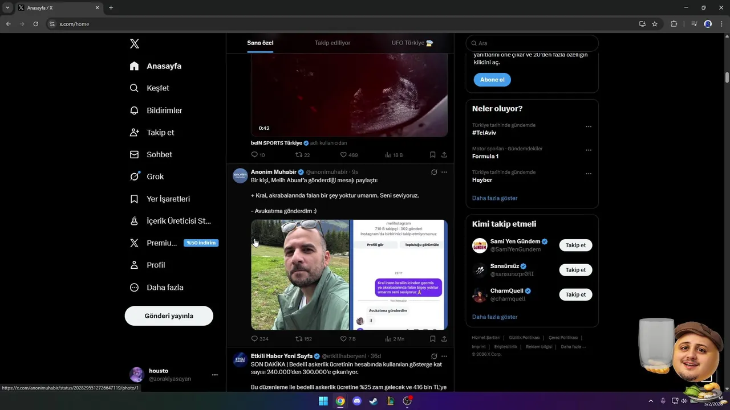
Task: Switch to Takip ediliyor tab
Action: pyautogui.click(x=332, y=43)
